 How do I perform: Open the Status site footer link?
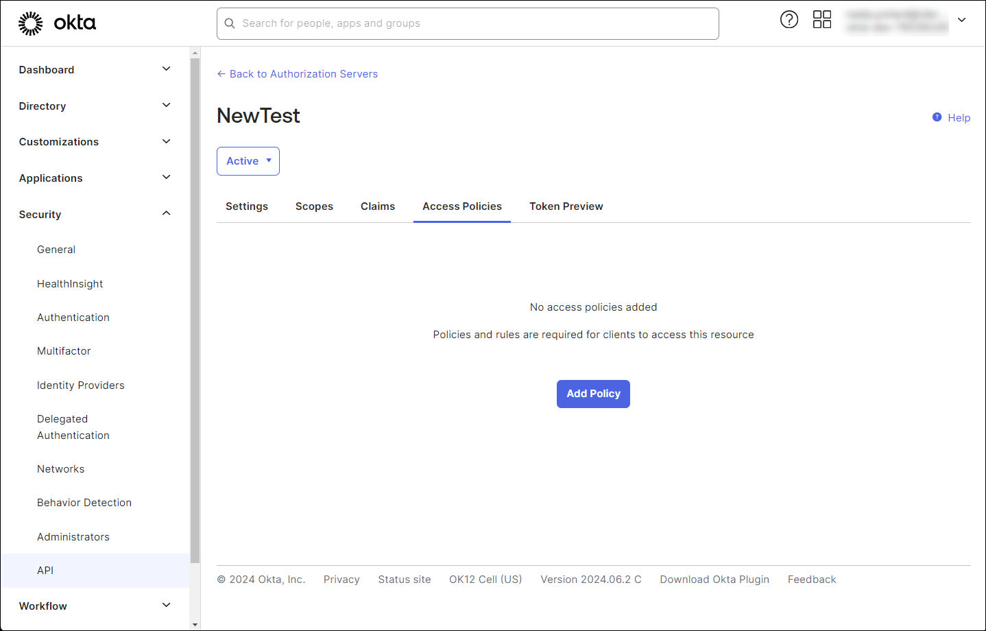[x=405, y=580]
